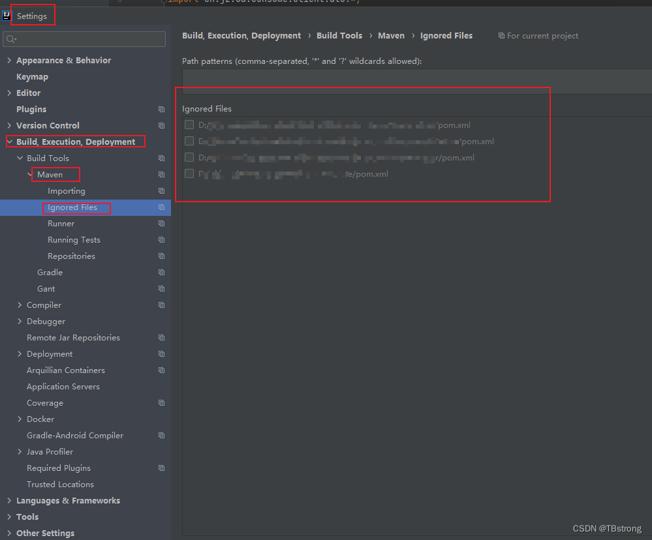Click the project-level icon next to Gradle-Android Compiler
Image resolution: width=652 pixels, height=540 pixels.
click(x=161, y=435)
